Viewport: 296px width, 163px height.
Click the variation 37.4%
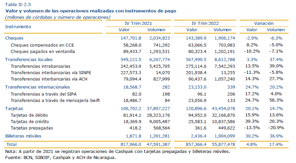[276, 60]
